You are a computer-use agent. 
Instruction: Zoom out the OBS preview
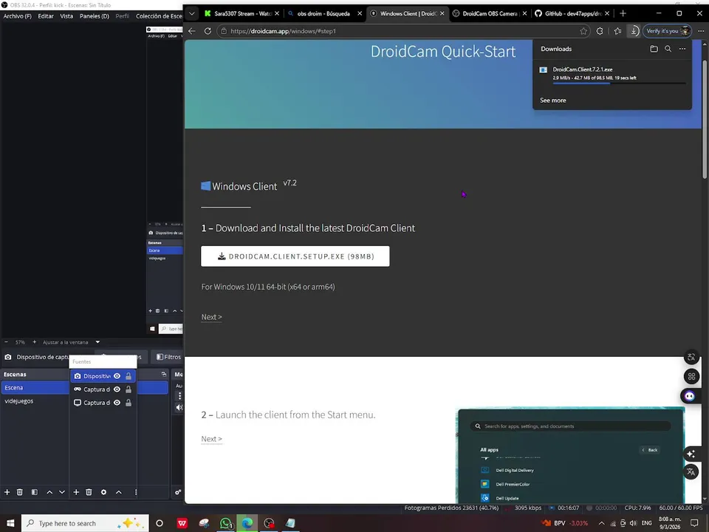7,342
